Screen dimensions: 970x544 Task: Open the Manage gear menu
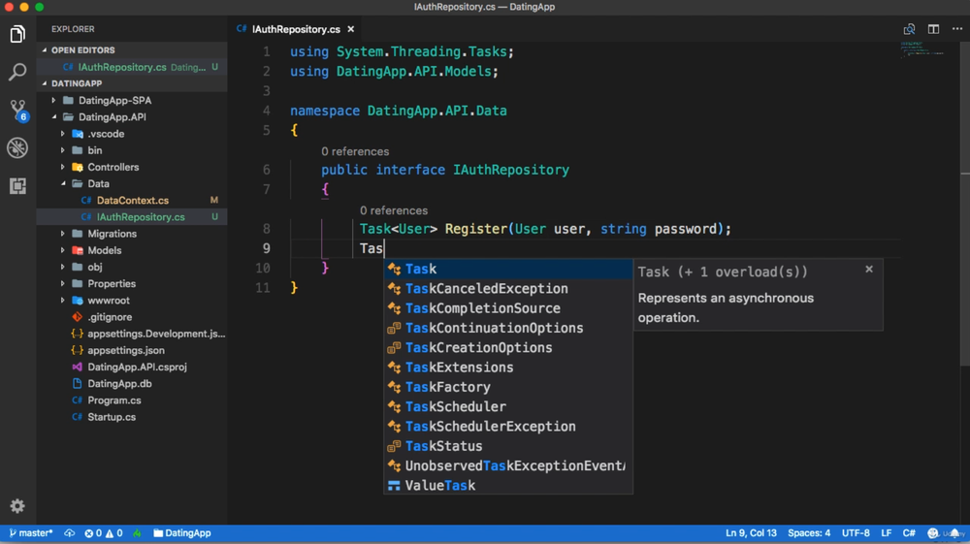[17, 505]
